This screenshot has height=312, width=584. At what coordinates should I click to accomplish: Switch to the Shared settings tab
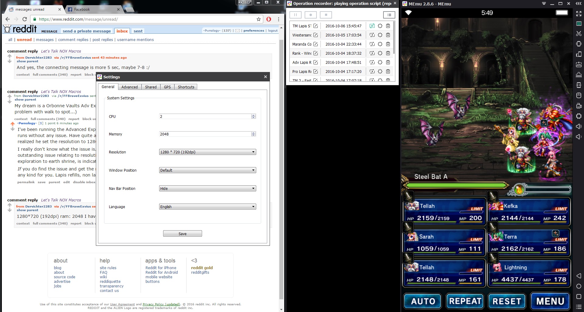pyautogui.click(x=151, y=87)
